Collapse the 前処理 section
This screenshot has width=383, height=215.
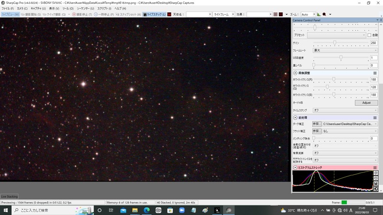pos(295,118)
